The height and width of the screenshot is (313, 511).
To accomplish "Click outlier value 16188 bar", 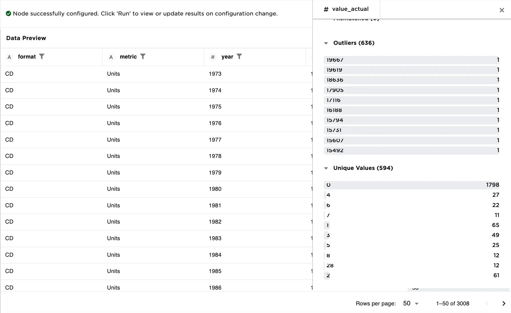I will tap(411, 110).
